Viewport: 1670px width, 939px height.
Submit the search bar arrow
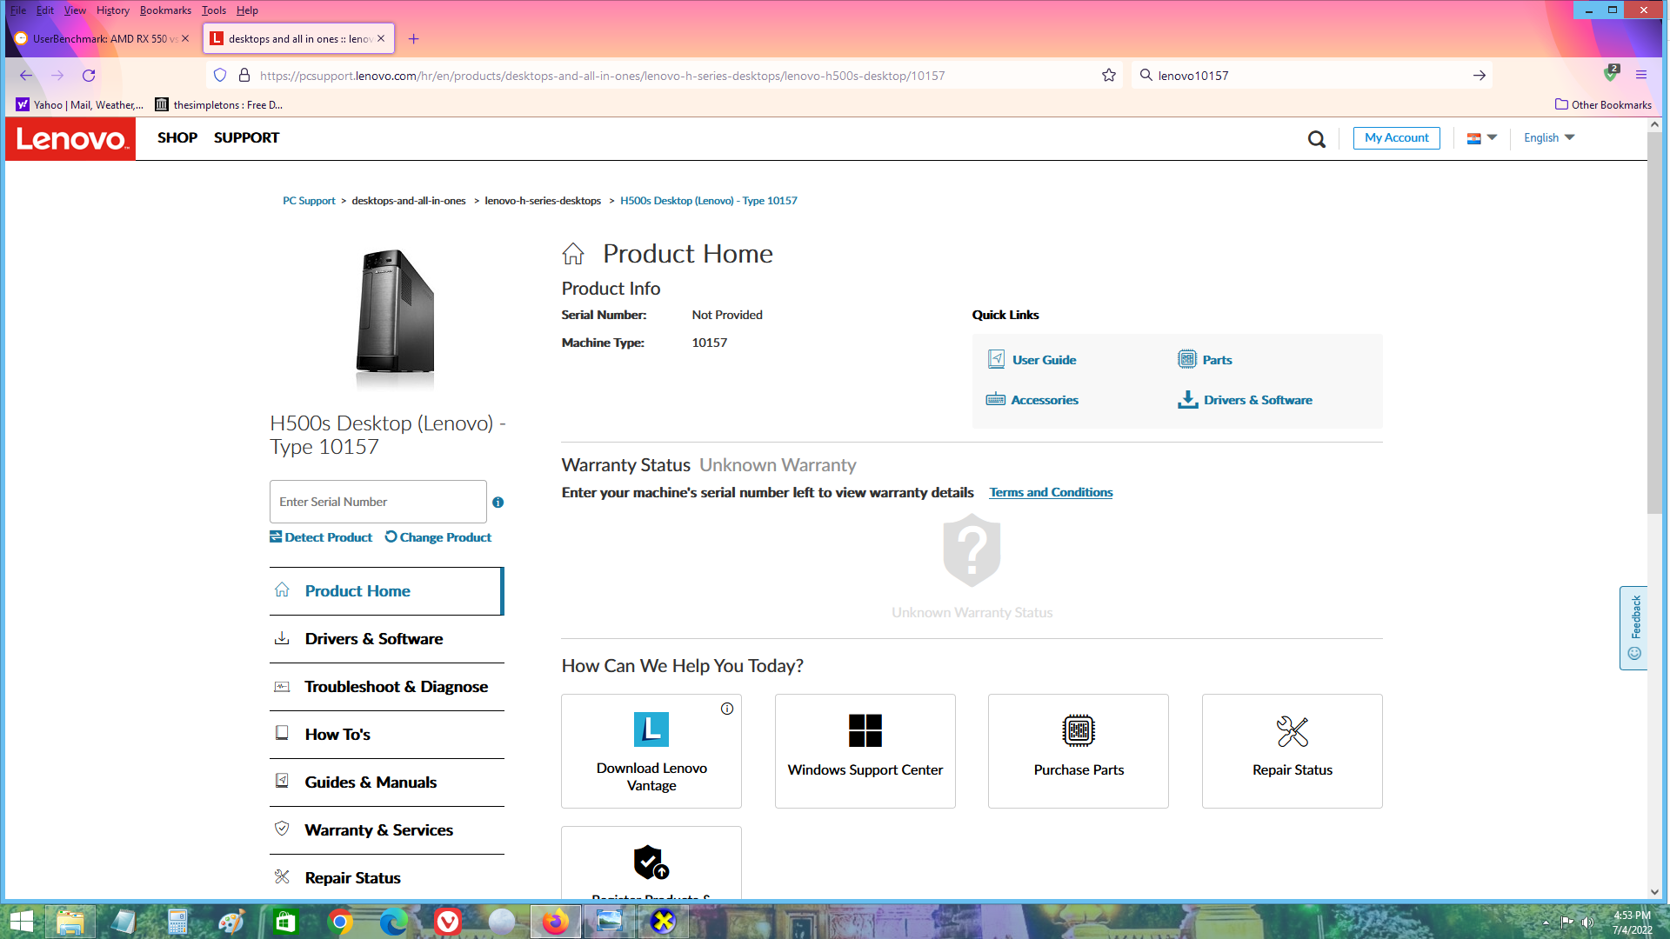(1479, 76)
